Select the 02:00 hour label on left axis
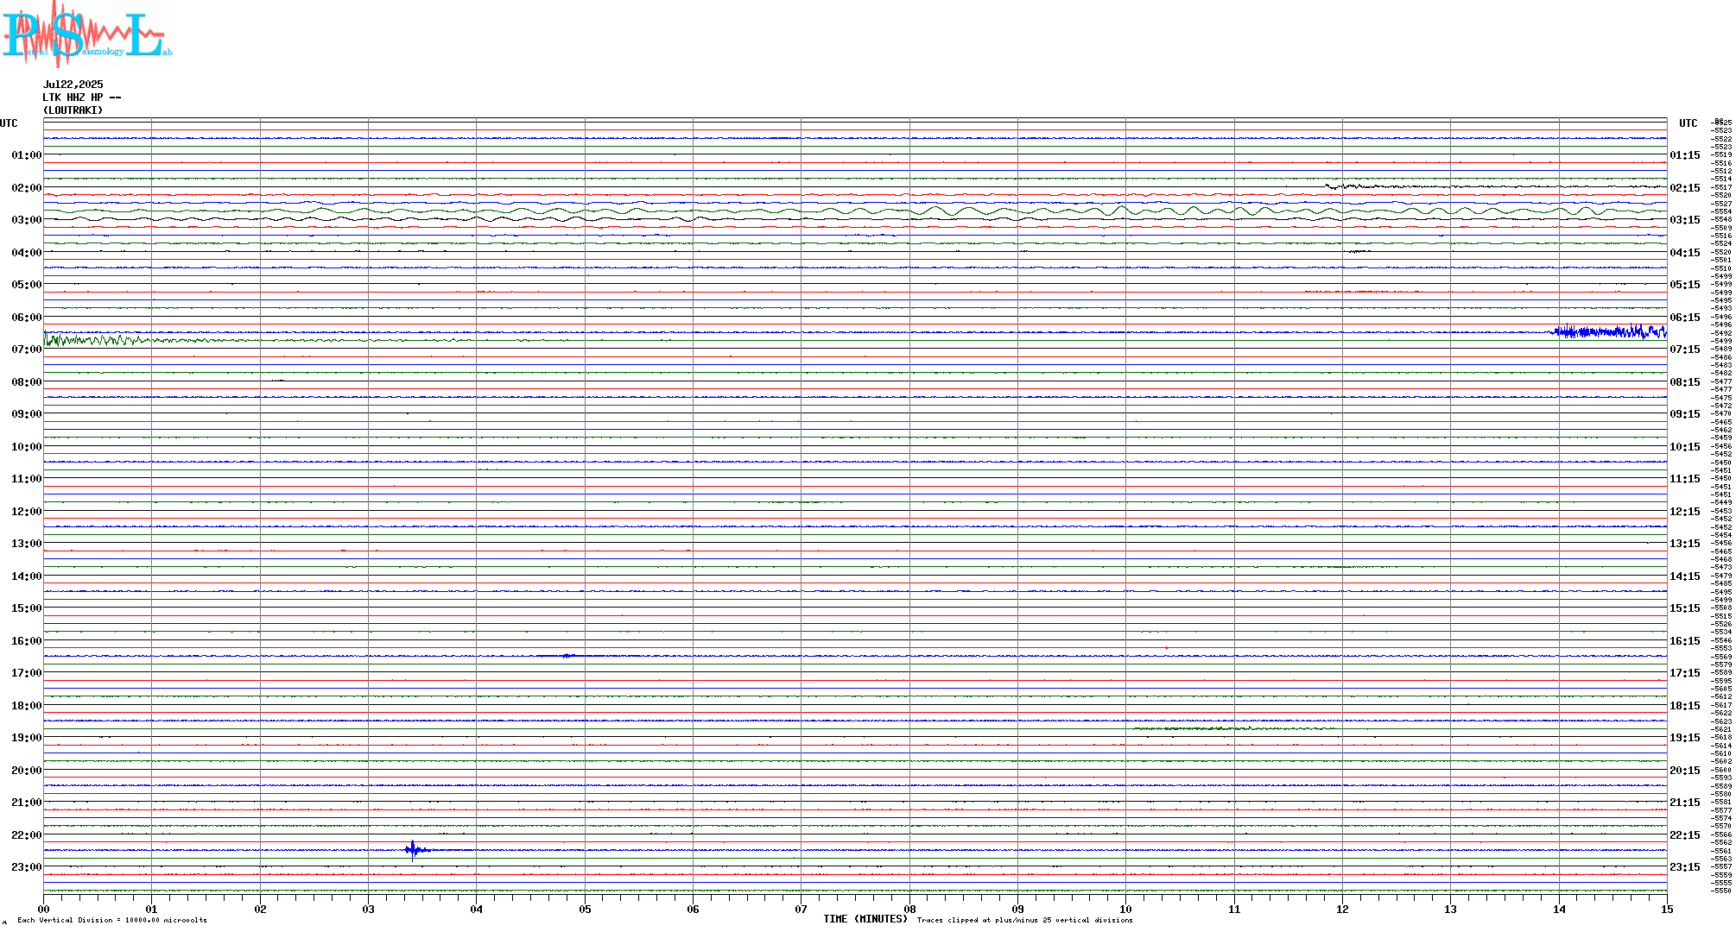The image size is (1736, 932). click(x=27, y=188)
